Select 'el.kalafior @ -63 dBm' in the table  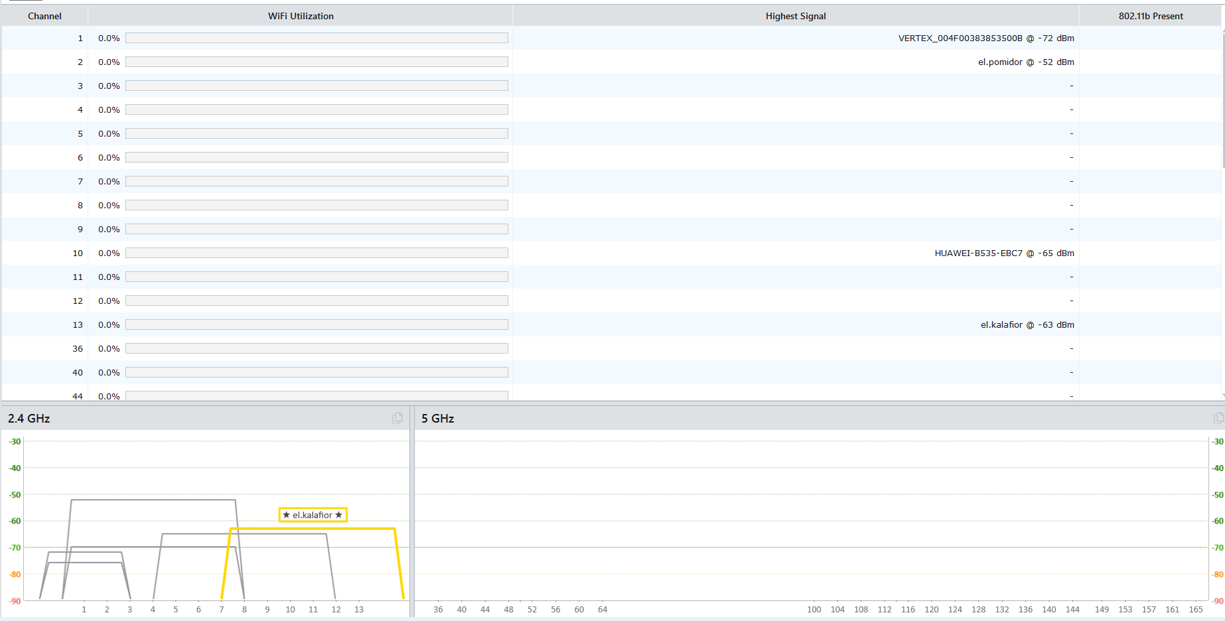pos(1027,324)
